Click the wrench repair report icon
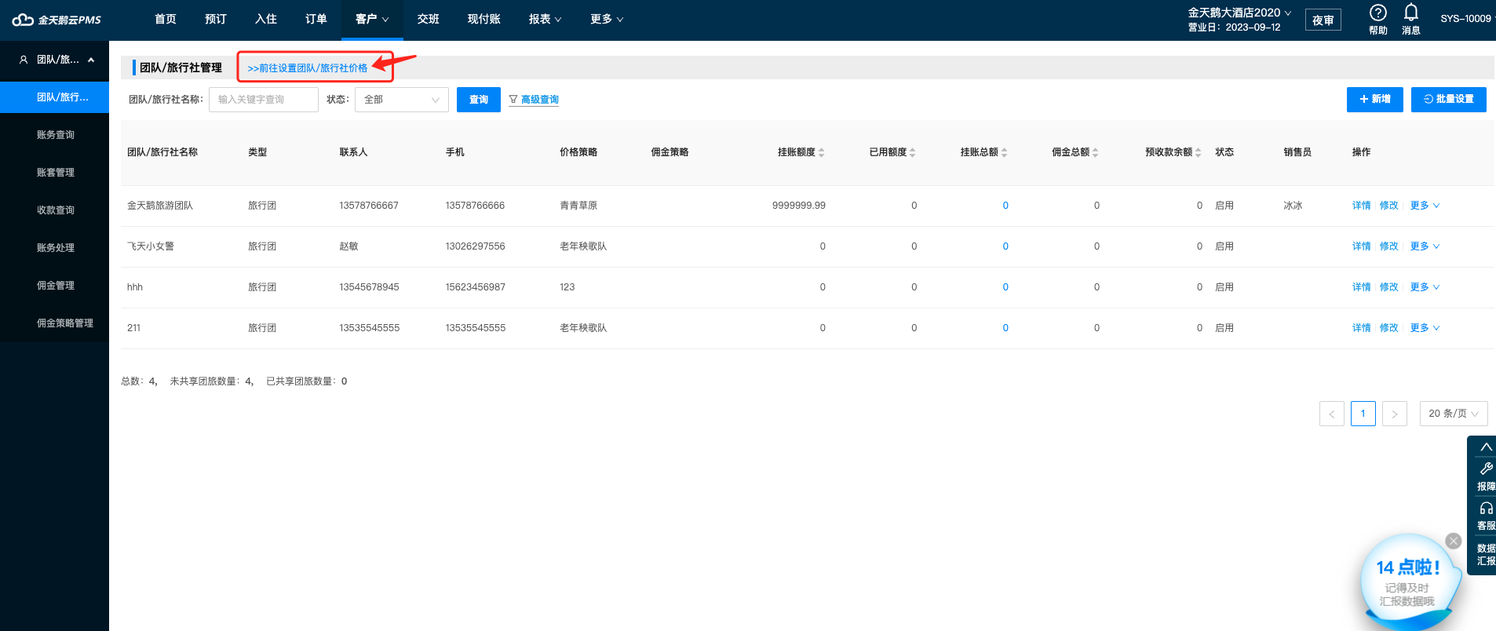Screen dimensions: 1496x631 [1486, 469]
